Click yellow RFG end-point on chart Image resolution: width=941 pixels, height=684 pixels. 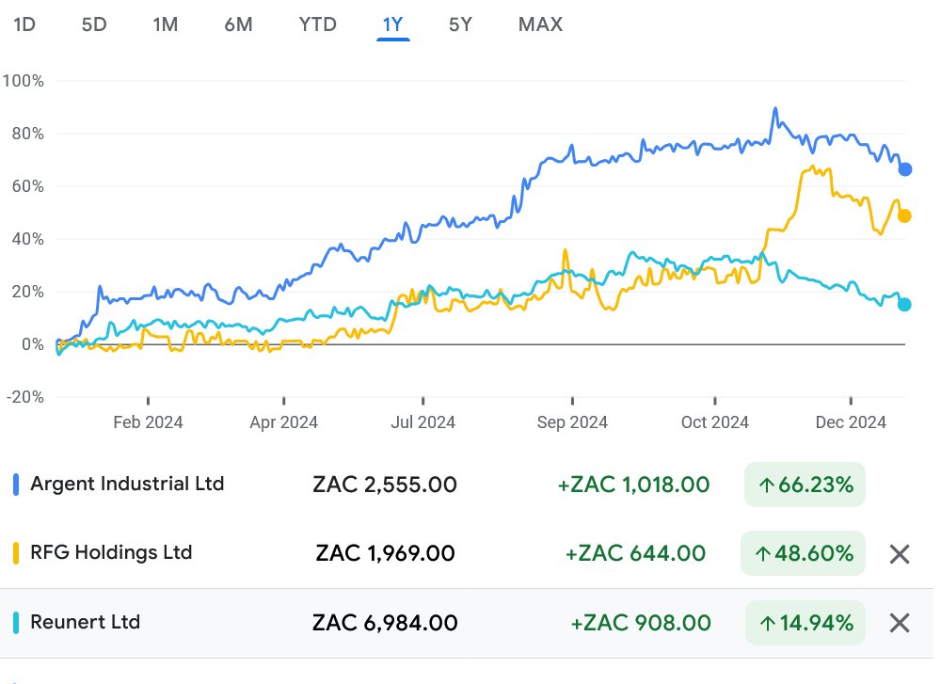point(904,216)
